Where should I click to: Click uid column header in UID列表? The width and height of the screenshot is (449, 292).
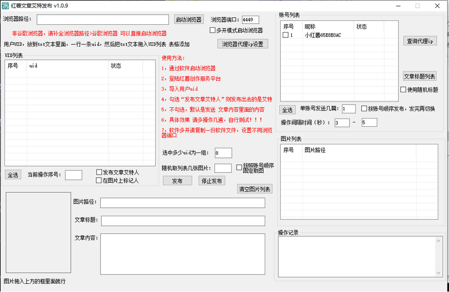[67, 66]
